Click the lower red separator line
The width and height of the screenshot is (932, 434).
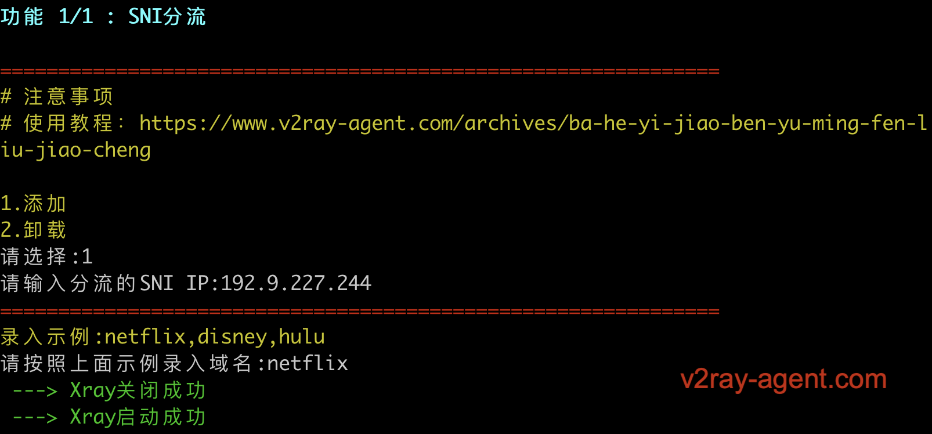click(360, 312)
